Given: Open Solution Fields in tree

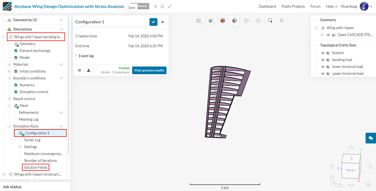Looking at the screenshot, I should pyautogui.click(x=36, y=167).
